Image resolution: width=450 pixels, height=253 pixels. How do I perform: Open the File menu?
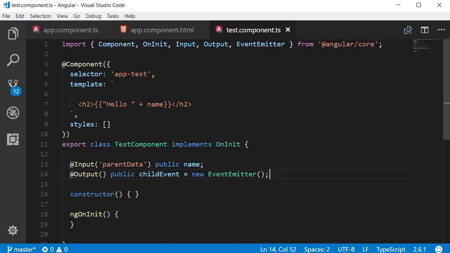point(6,16)
